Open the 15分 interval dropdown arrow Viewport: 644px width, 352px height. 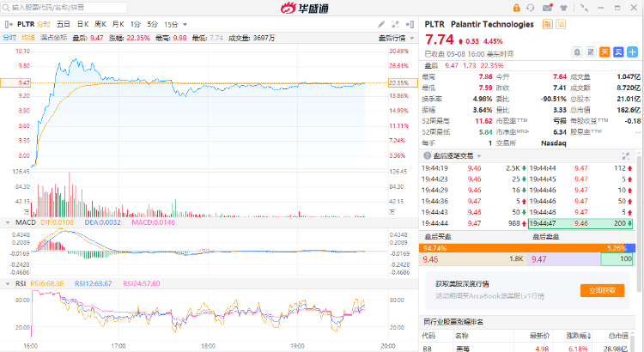[185, 25]
